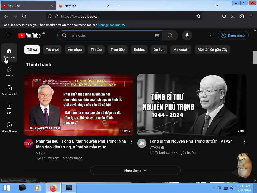Click the search magnifier button
This screenshot has width=257, height=193.
[x=170, y=35]
